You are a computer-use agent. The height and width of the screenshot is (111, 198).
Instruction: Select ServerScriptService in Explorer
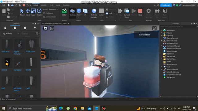tap(173, 49)
